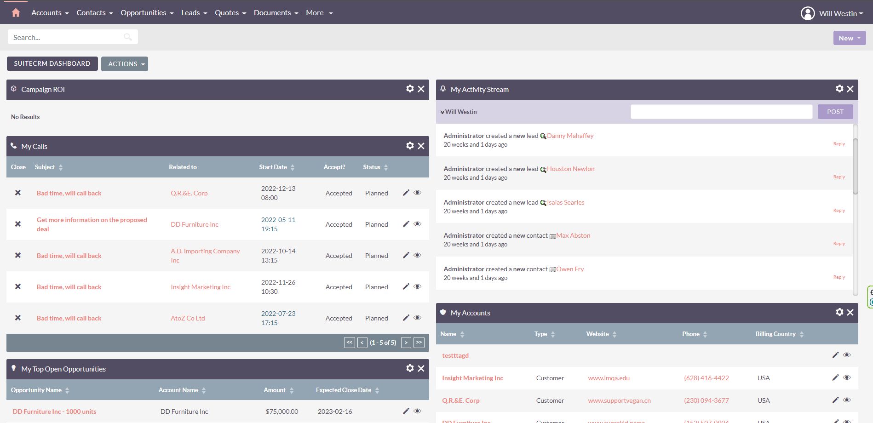Collapse the Will Westin activity stream chevron
873x423 pixels.
click(x=442, y=112)
